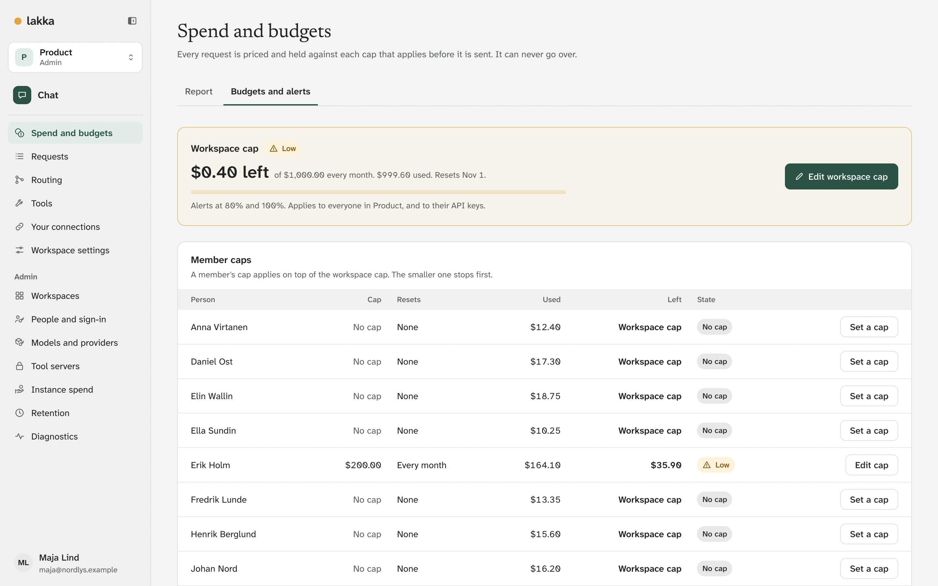Image resolution: width=938 pixels, height=586 pixels.
Task: Click the Instance spend hand icon
Action: (20, 389)
